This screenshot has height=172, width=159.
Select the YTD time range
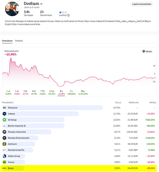click(x=42, y=93)
